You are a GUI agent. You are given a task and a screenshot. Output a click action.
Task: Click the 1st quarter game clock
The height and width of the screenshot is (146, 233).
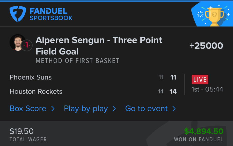pyautogui.click(x=207, y=89)
